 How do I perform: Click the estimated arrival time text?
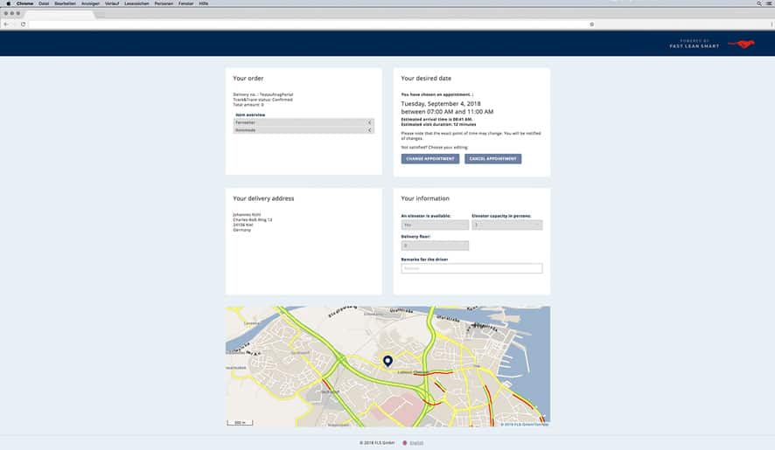[x=437, y=120]
